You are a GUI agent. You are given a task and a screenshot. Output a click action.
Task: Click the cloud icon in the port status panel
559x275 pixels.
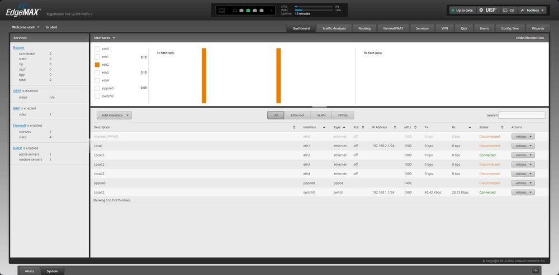pyautogui.click(x=235, y=10)
